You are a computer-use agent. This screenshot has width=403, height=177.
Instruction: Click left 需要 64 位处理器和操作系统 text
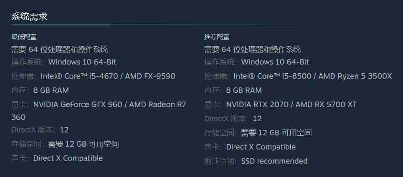60,49
